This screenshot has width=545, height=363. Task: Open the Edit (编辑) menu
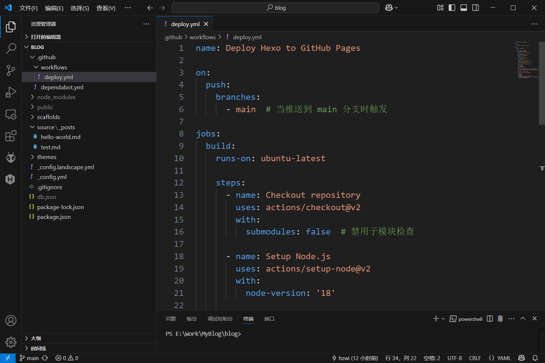pyautogui.click(x=54, y=8)
